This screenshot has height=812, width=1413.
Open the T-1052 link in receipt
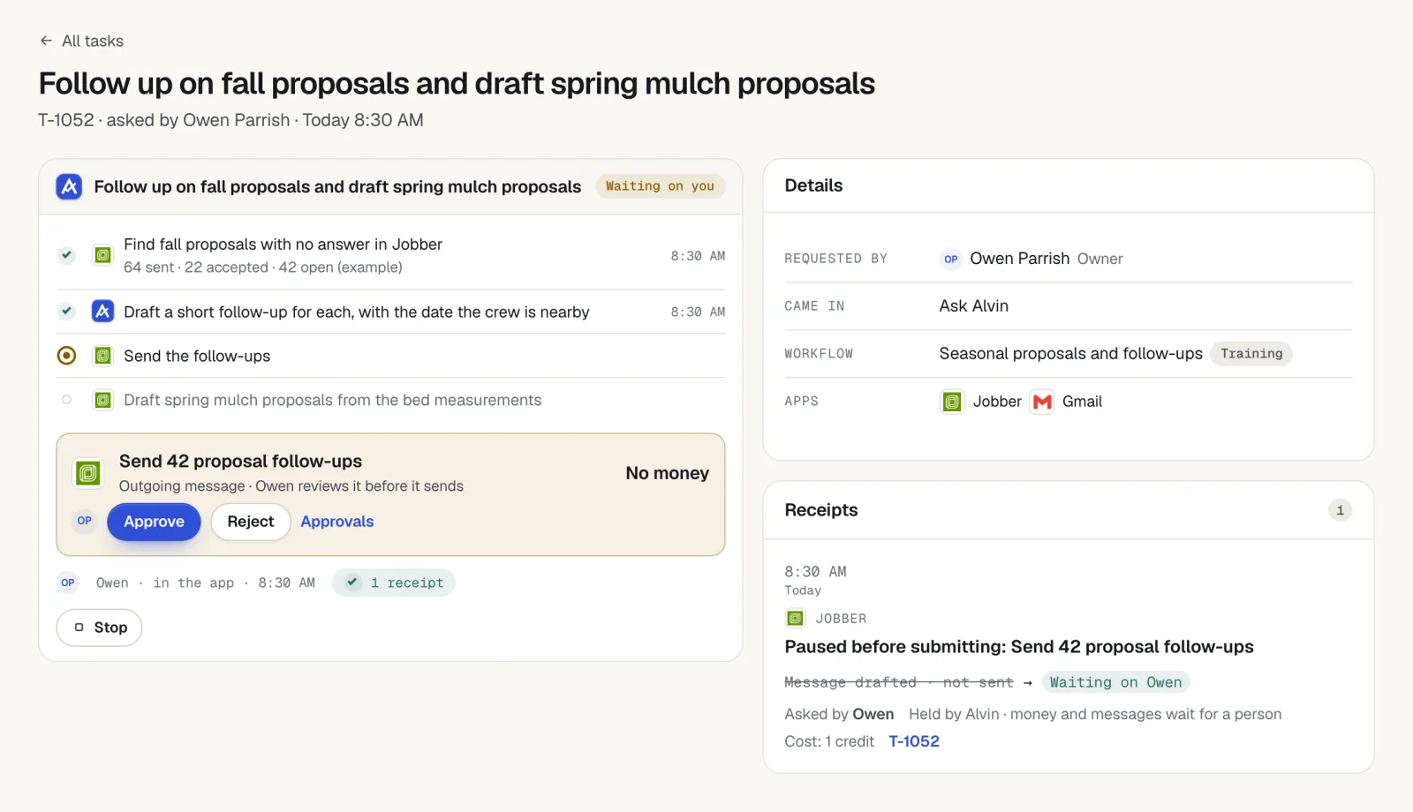pyautogui.click(x=914, y=741)
